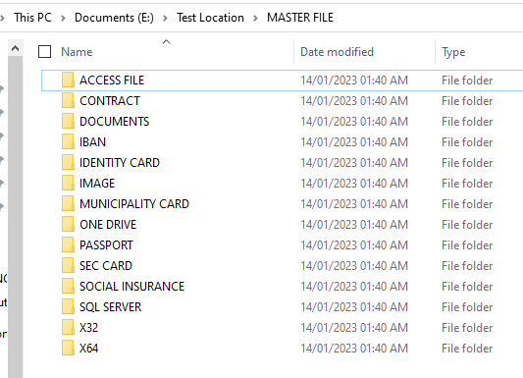523x378 pixels.
Task: Select the DOCUMENTS folder name
Action: [x=115, y=122]
